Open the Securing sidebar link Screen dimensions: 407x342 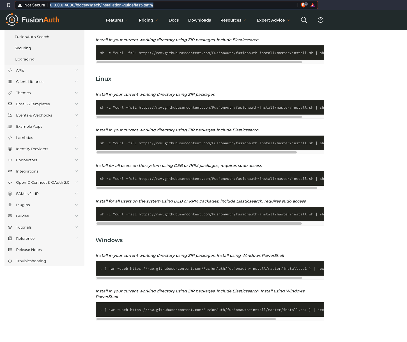click(23, 48)
